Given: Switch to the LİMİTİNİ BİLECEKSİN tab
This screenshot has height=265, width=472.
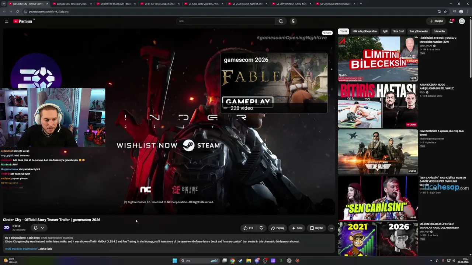Looking at the screenshot, I should pos(116,4).
